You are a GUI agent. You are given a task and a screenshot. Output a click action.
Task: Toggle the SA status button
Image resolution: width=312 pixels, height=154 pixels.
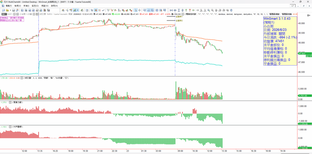pyautogui.click(x=4, y=14)
